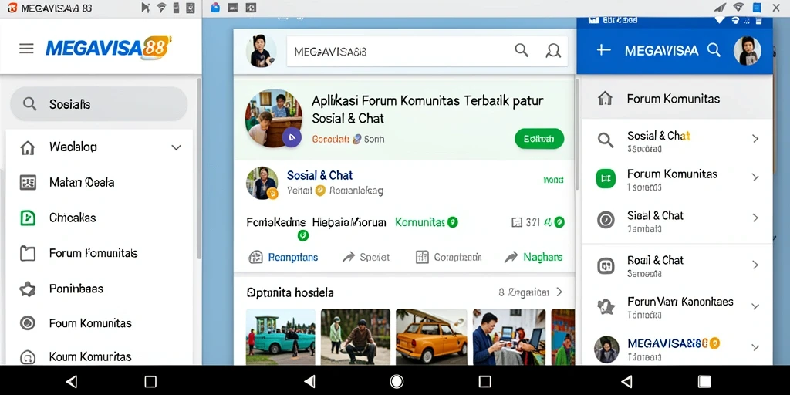Click the Comptraain action
This screenshot has width=790, height=395.
click(448, 257)
